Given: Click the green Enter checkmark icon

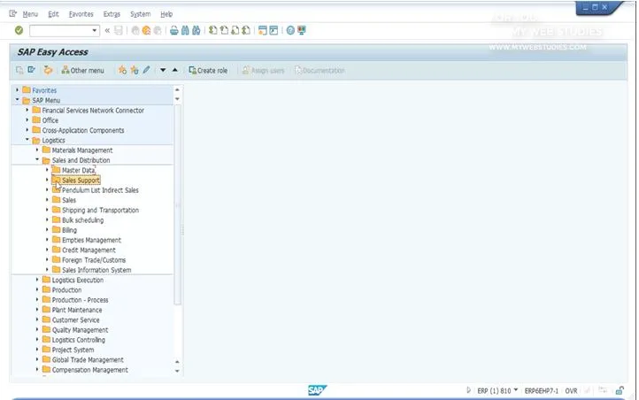Looking at the screenshot, I should (19, 31).
